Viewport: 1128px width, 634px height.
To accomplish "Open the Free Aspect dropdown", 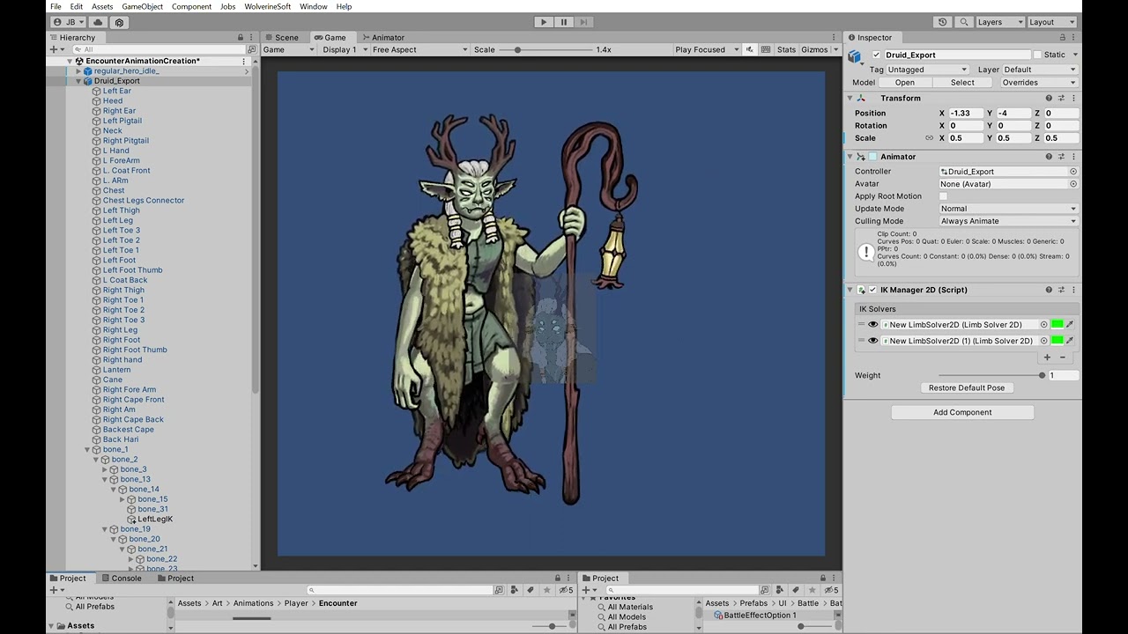I will click(419, 49).
